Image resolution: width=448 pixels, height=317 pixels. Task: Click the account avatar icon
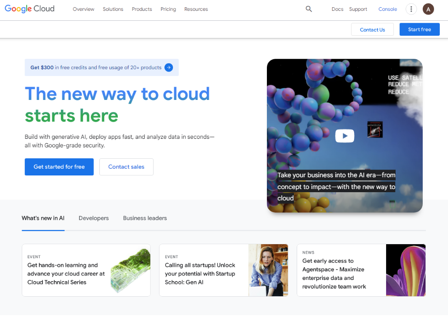click(428, 9)
